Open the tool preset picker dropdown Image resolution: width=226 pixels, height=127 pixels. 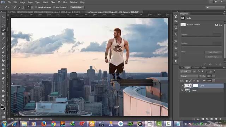pyautogui.click(x=9, y=7)
